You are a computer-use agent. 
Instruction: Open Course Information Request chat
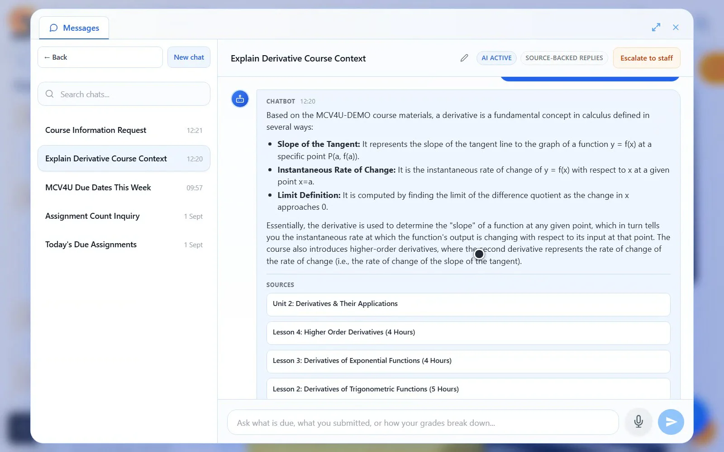click(x=124, y=130)
